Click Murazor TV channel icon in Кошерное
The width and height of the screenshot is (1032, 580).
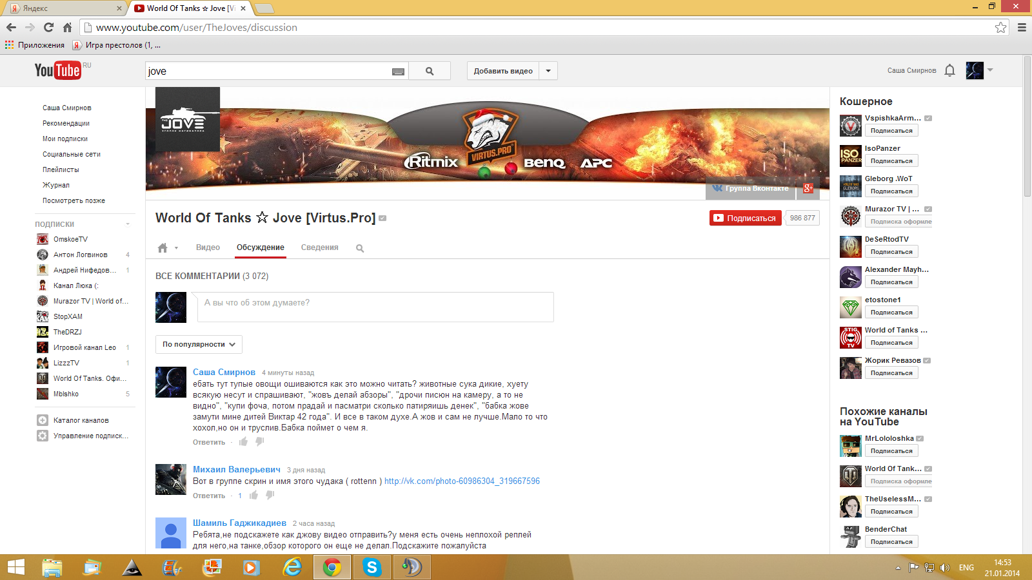[851, 216]
